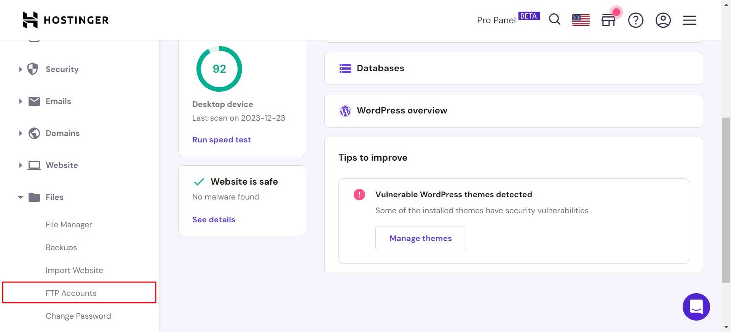
Task: Open the live chat bubble button
Action: (x=696, y=307)
